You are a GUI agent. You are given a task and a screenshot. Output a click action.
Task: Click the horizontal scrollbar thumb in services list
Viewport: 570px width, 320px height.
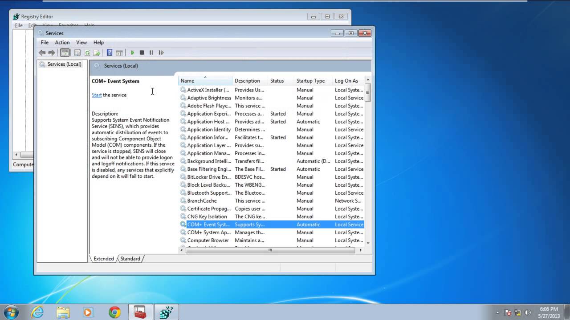[x=270, y=250]
